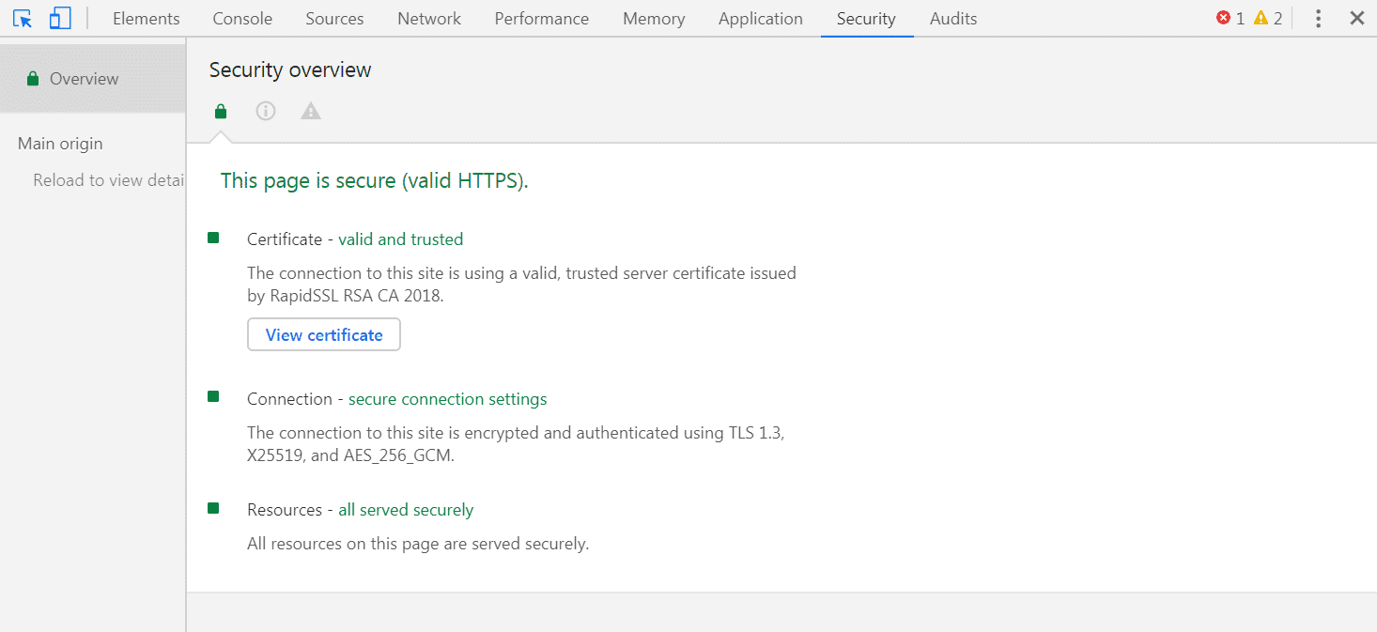
Task: Select the inspect element cursor icon
Action: tap(23, 18)
